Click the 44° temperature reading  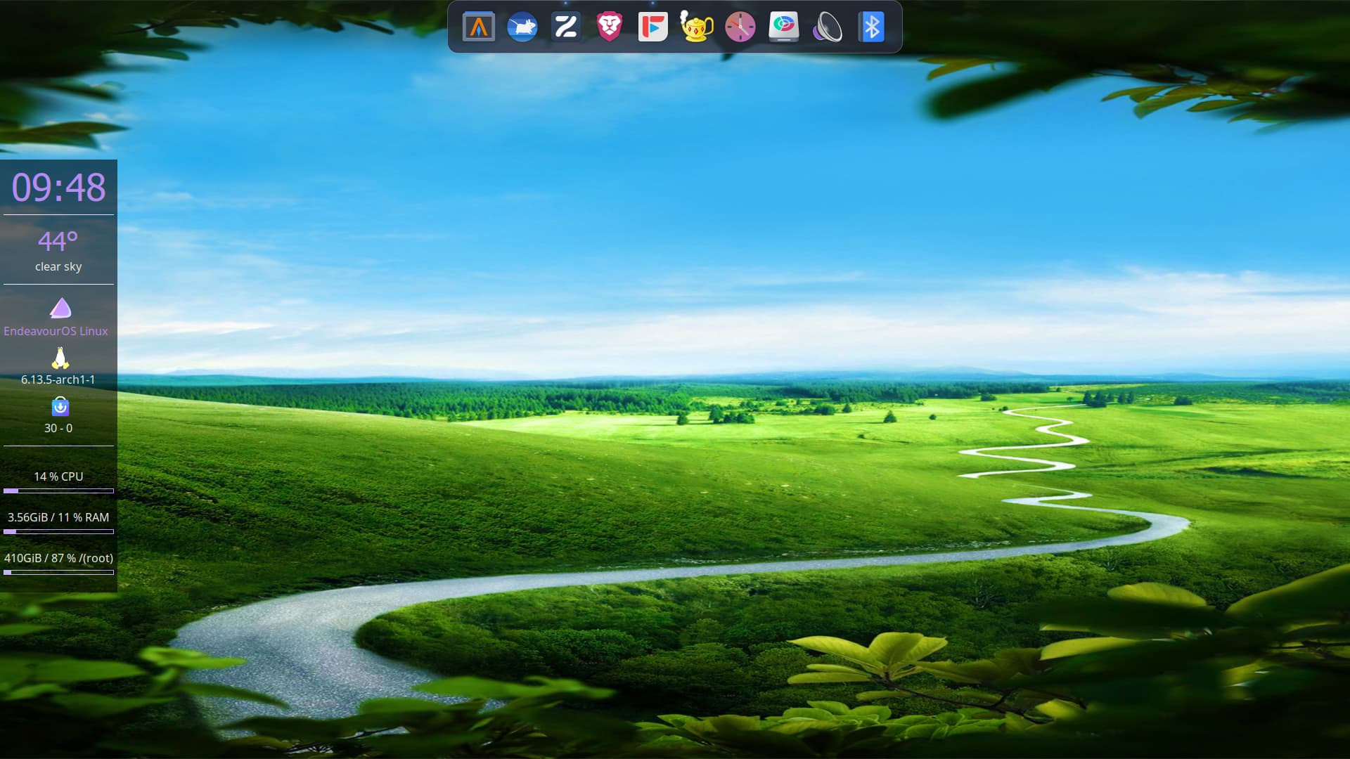(x=58, y=241)
